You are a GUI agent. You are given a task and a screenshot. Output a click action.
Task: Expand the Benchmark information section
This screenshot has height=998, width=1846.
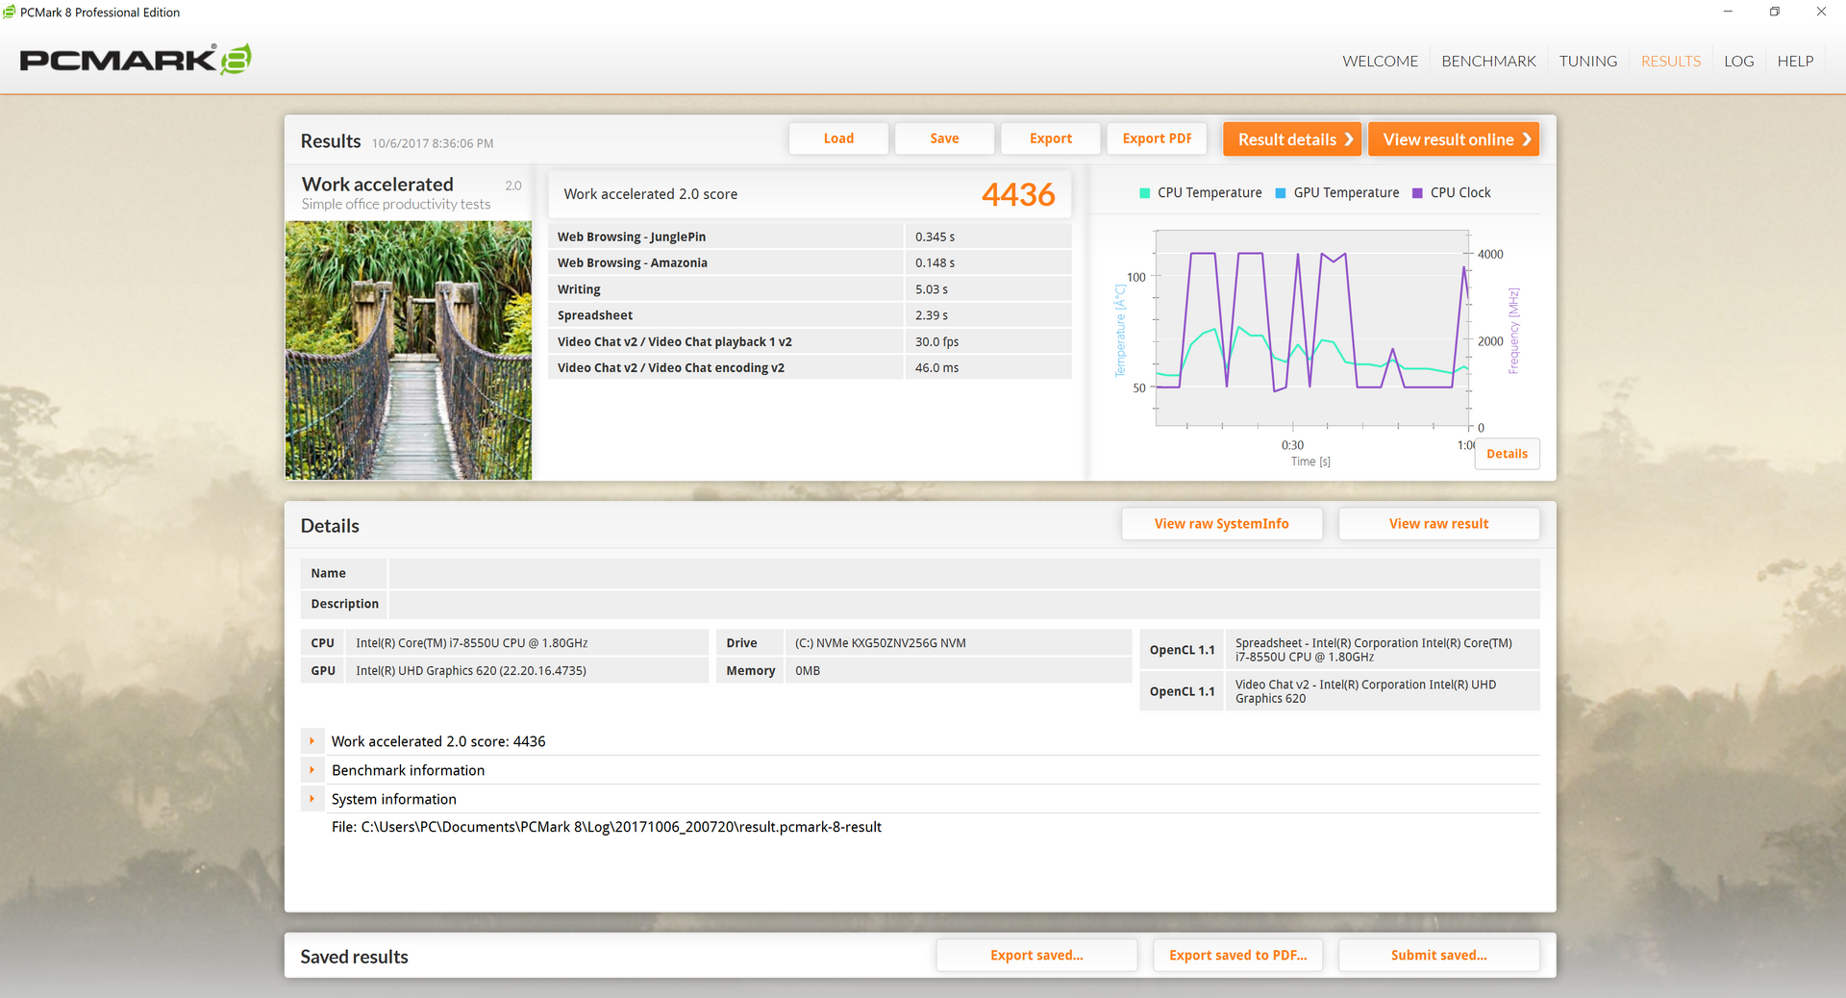312,770
